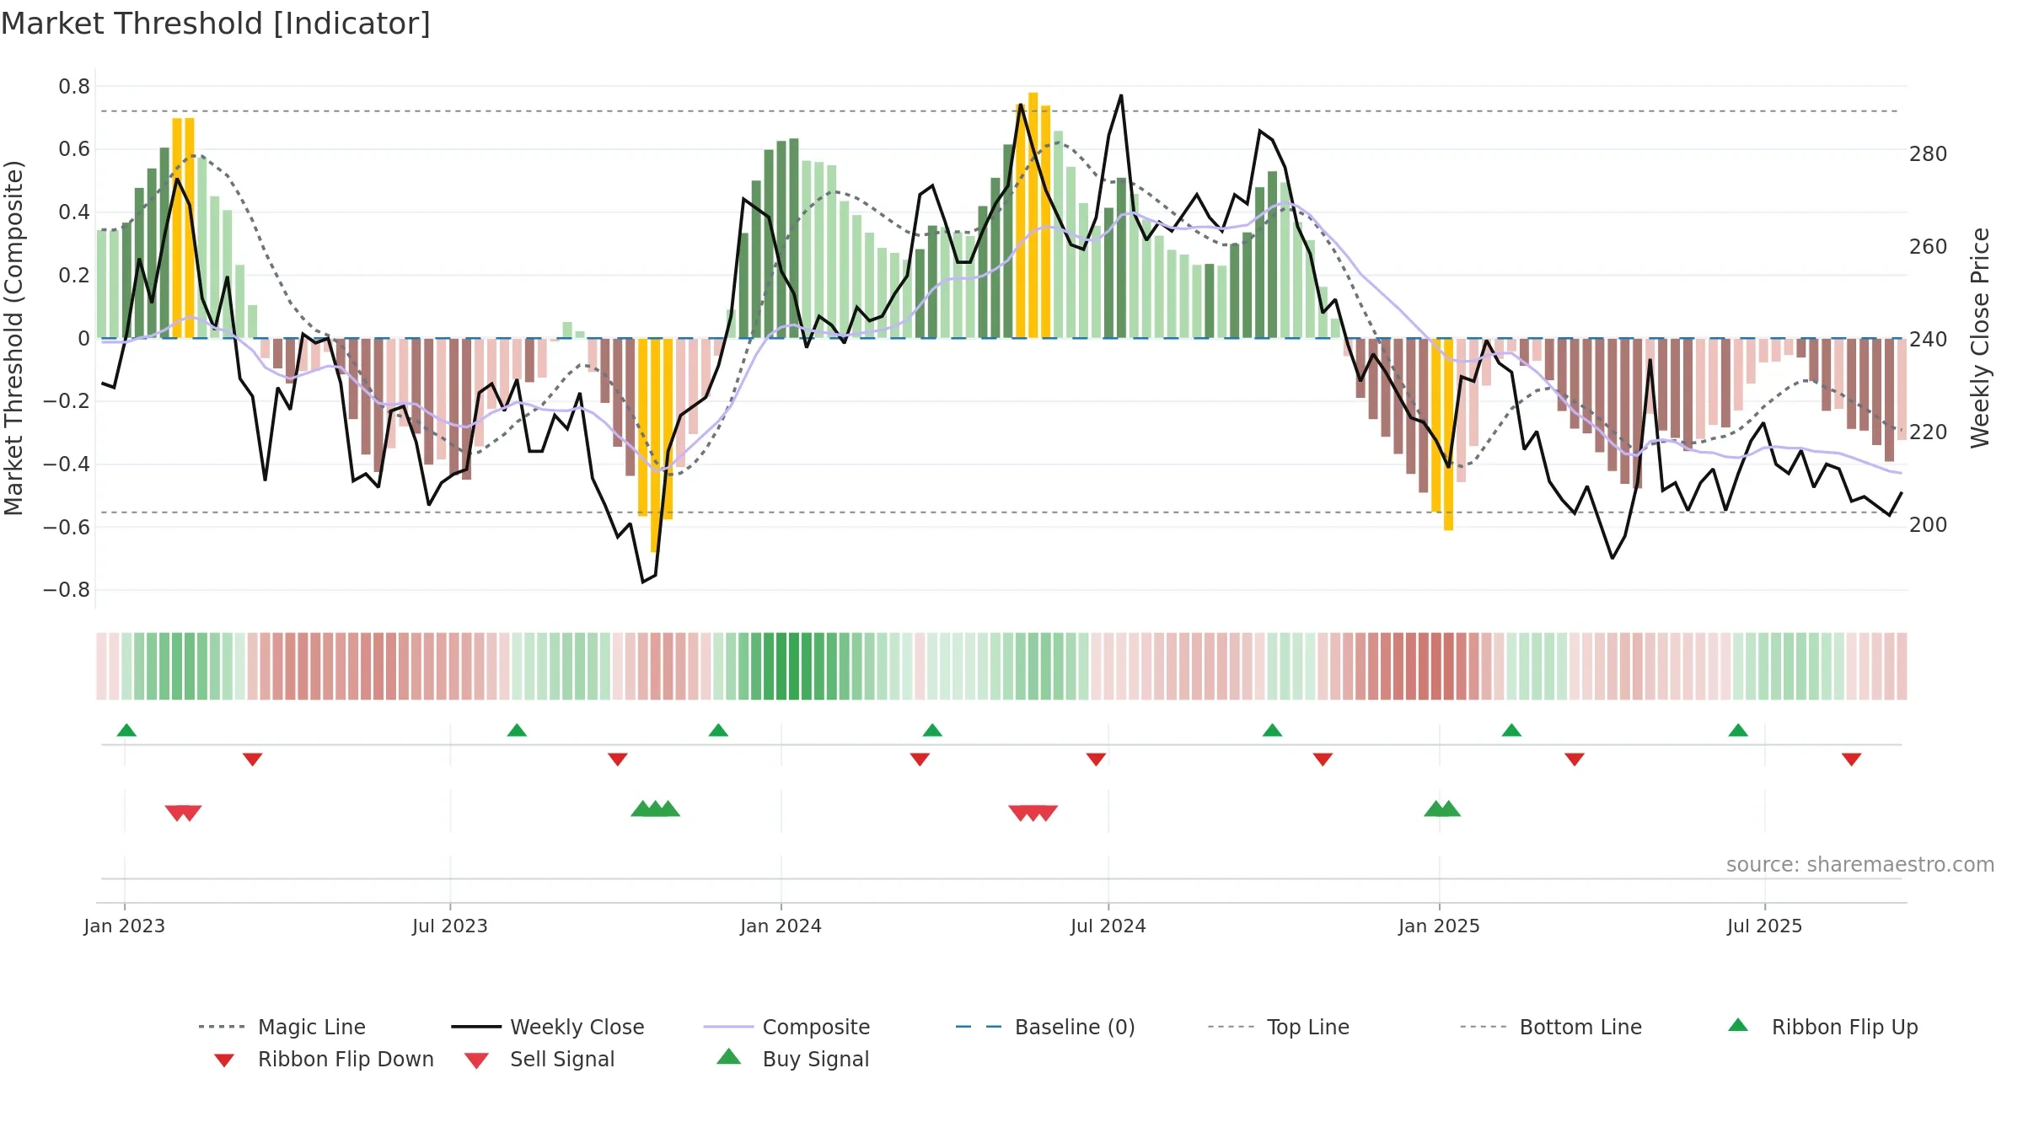Viewport: 2023px width, 1138px height.
Task: Click the ribbon flip up marker in late November 2023
Action: 718,730
